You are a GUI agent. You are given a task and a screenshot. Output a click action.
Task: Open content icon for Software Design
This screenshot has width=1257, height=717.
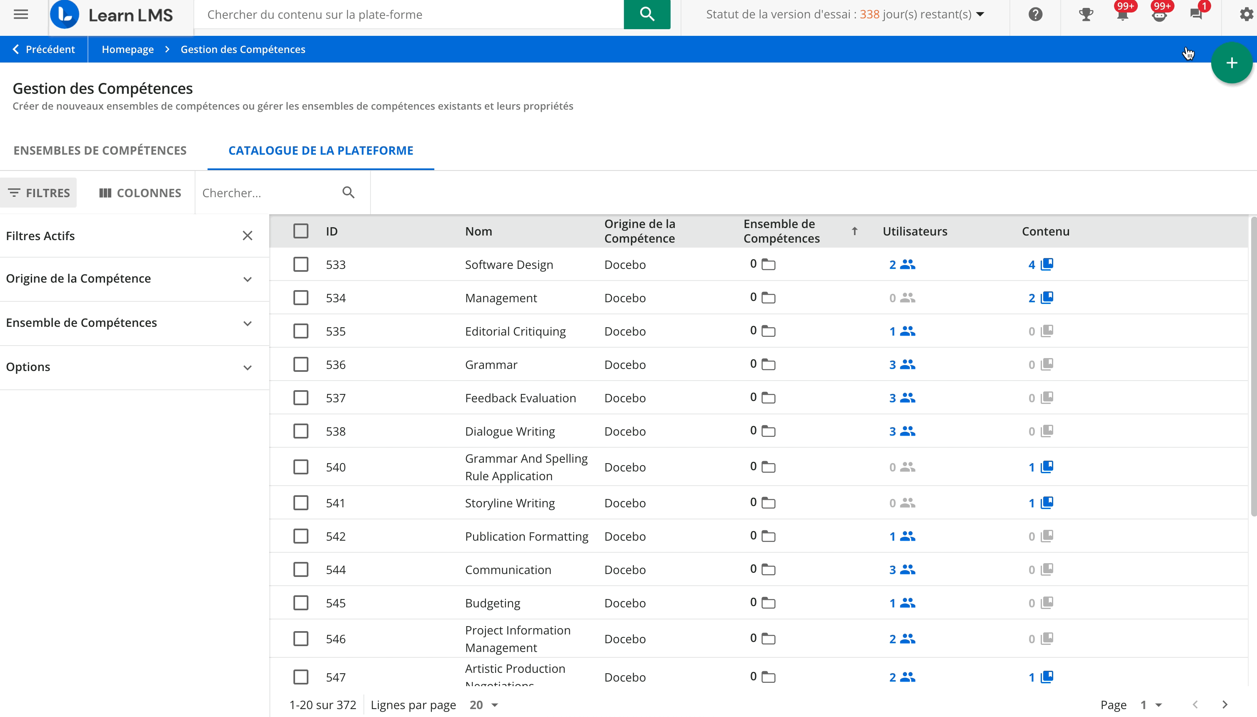click(1047, 264)
